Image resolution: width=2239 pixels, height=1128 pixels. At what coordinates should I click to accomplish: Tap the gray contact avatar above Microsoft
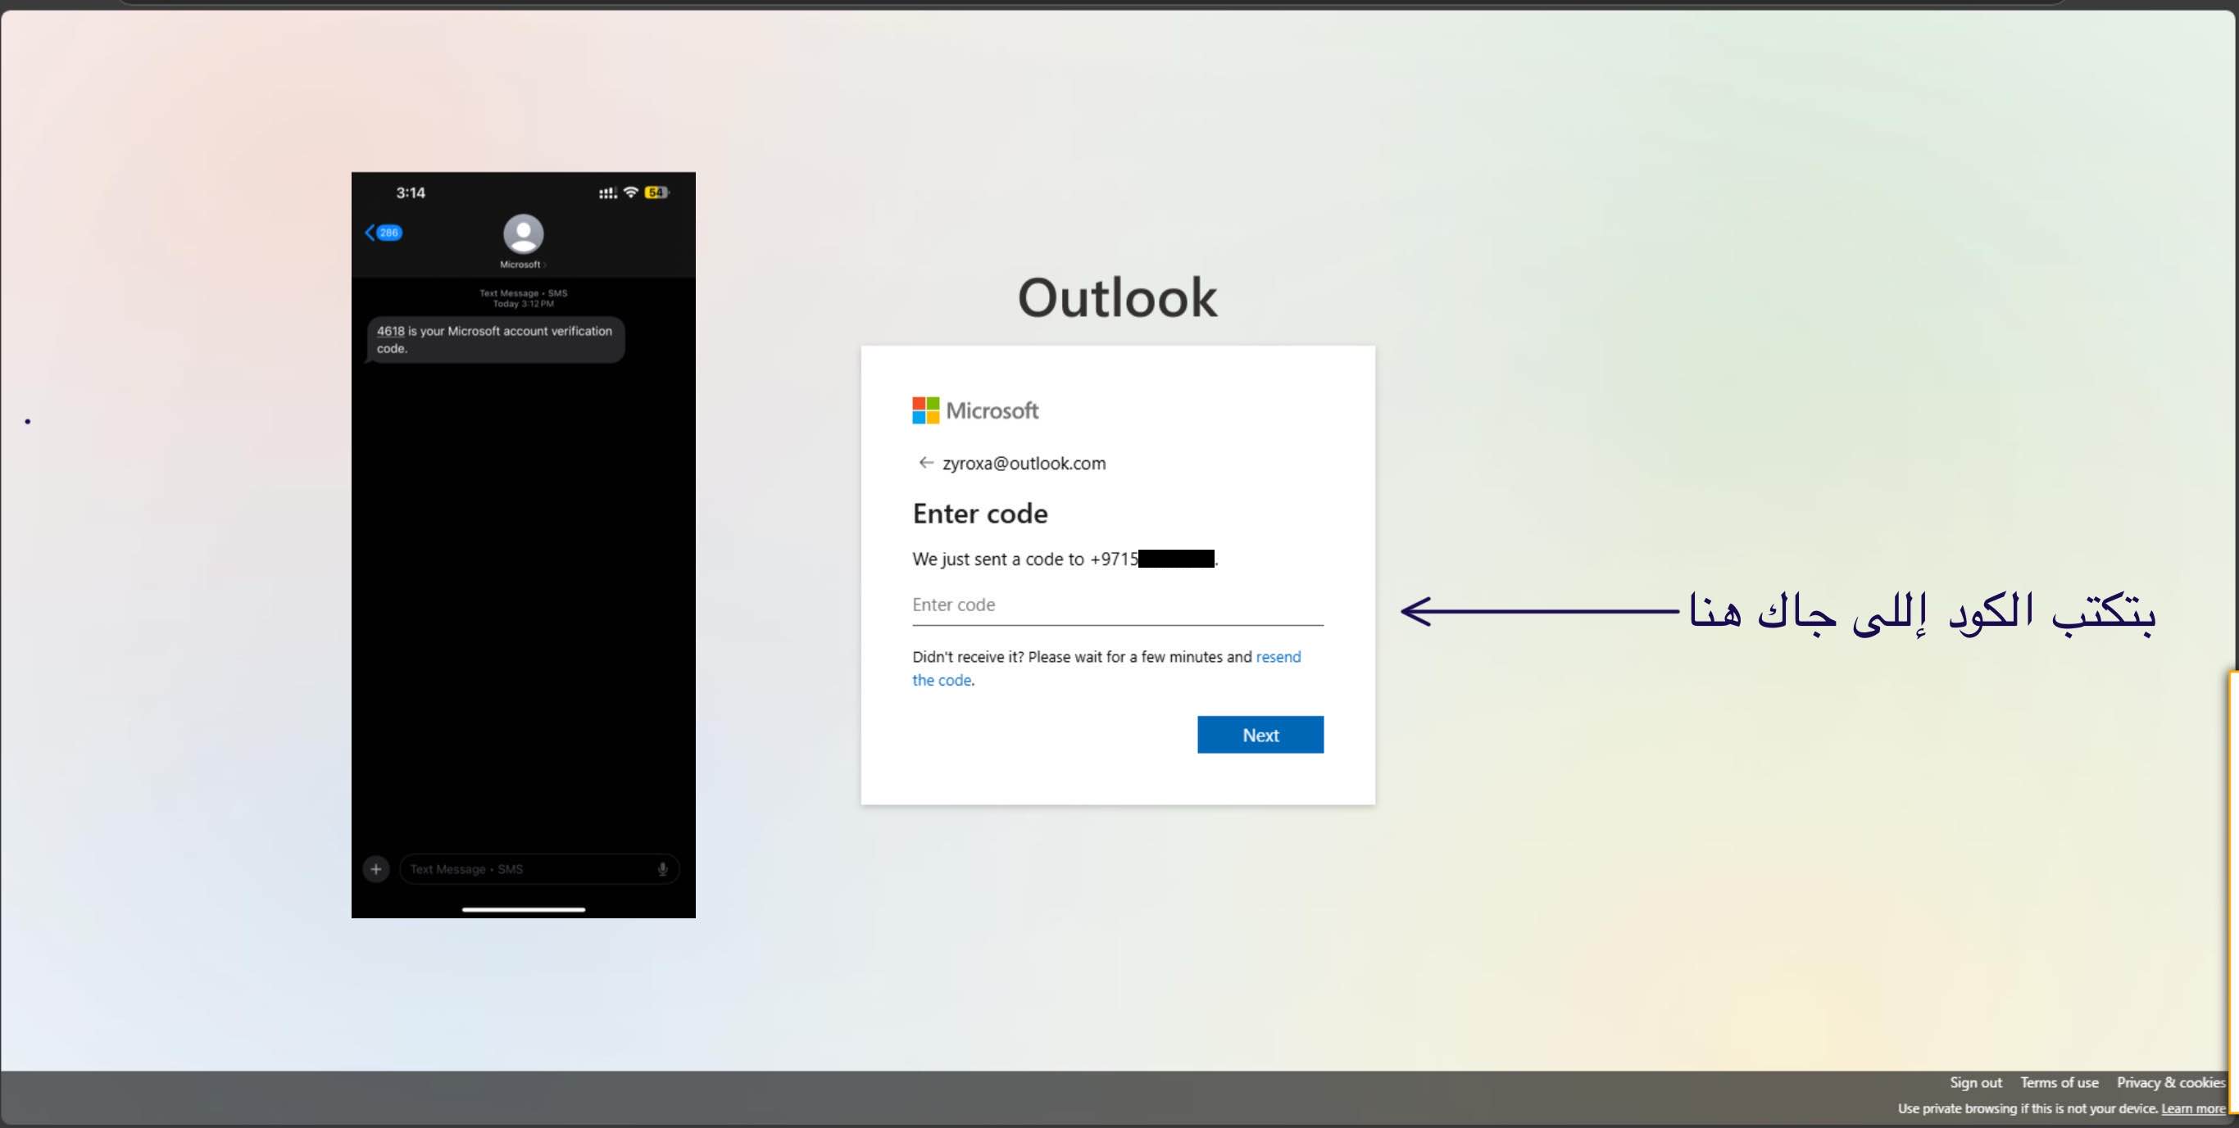(x=523, y=233)
